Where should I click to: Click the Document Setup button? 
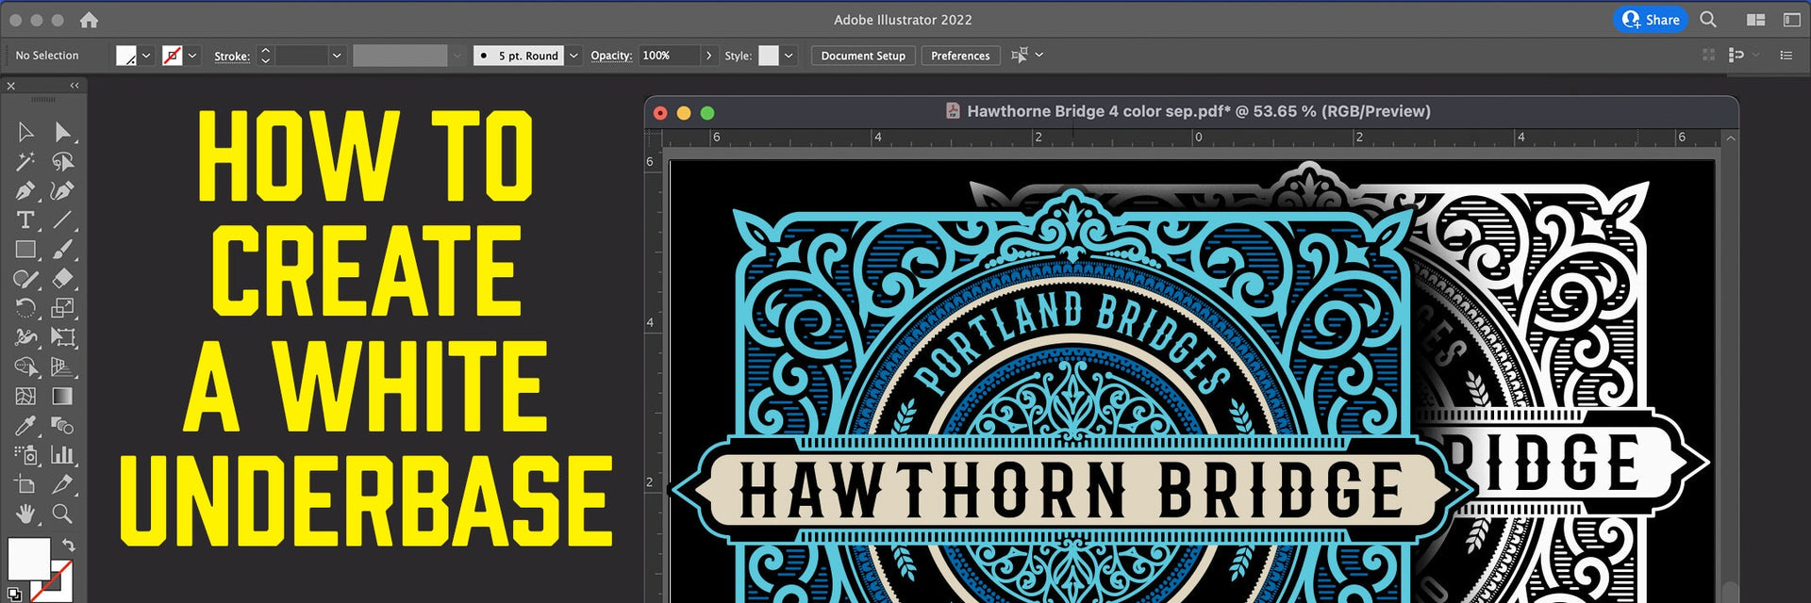[x=862, y=56]
